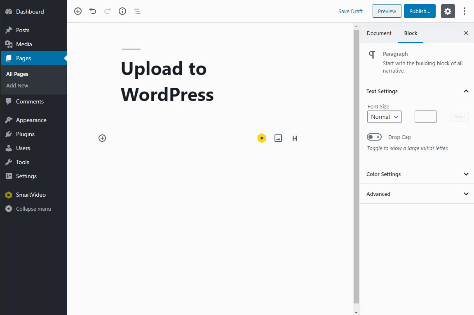The height and width of the screenshot is (315, 474).
Task: Click the scrollbar down arrow
Action: pos(356,312)
